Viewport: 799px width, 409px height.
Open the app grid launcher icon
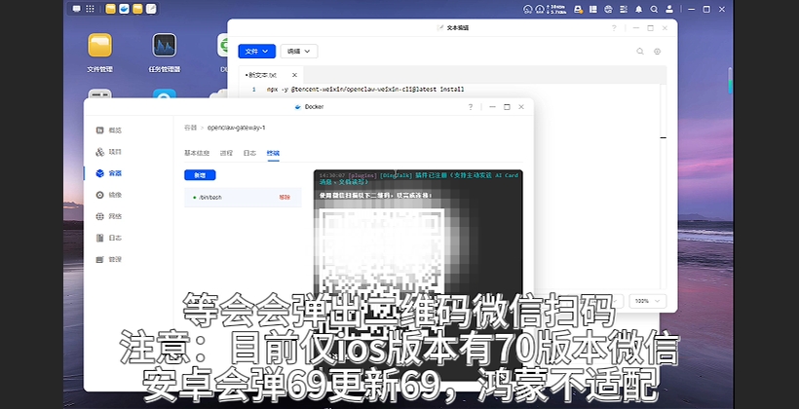point(91,9)
